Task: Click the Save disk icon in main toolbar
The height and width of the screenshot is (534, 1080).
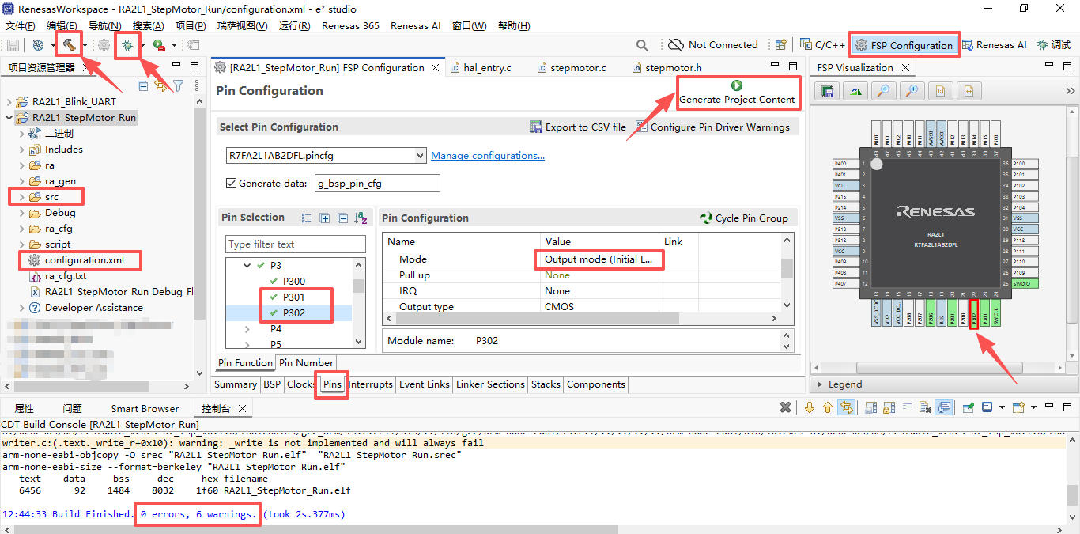Action: (x=13, y=45)
